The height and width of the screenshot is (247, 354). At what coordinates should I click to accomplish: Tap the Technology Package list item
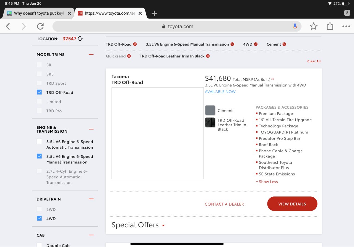point(278,126)
